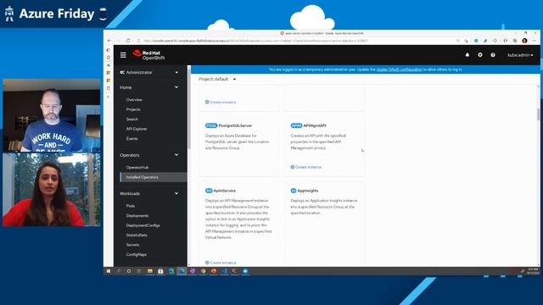Click the browser favorites star icon
This screenshot has width=543, height=305.
tap(506, 41)
